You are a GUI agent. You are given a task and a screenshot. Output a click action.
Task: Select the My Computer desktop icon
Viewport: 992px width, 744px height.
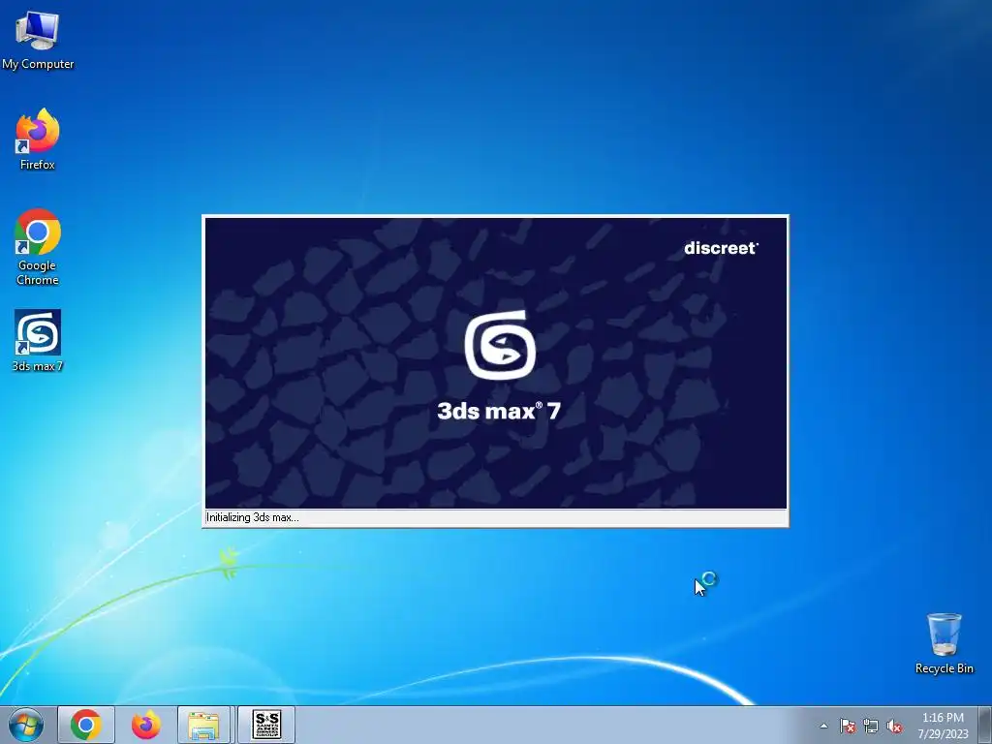(38, 40)
